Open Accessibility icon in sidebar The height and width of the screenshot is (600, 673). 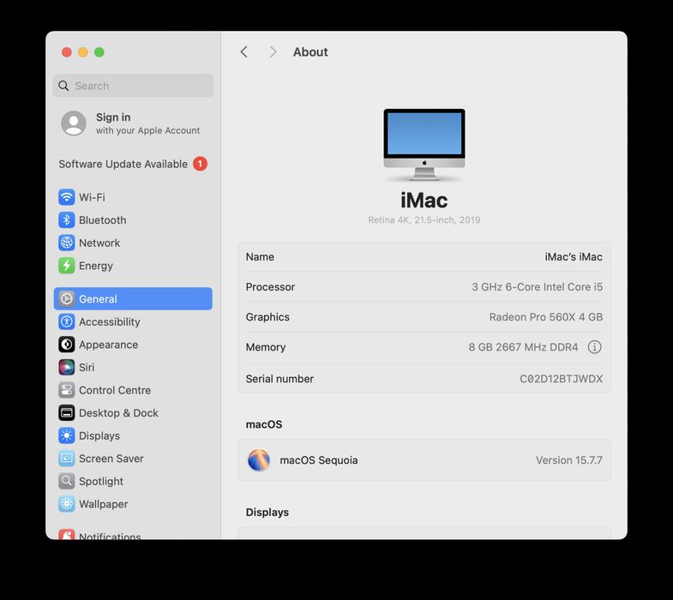click(67, 321)
